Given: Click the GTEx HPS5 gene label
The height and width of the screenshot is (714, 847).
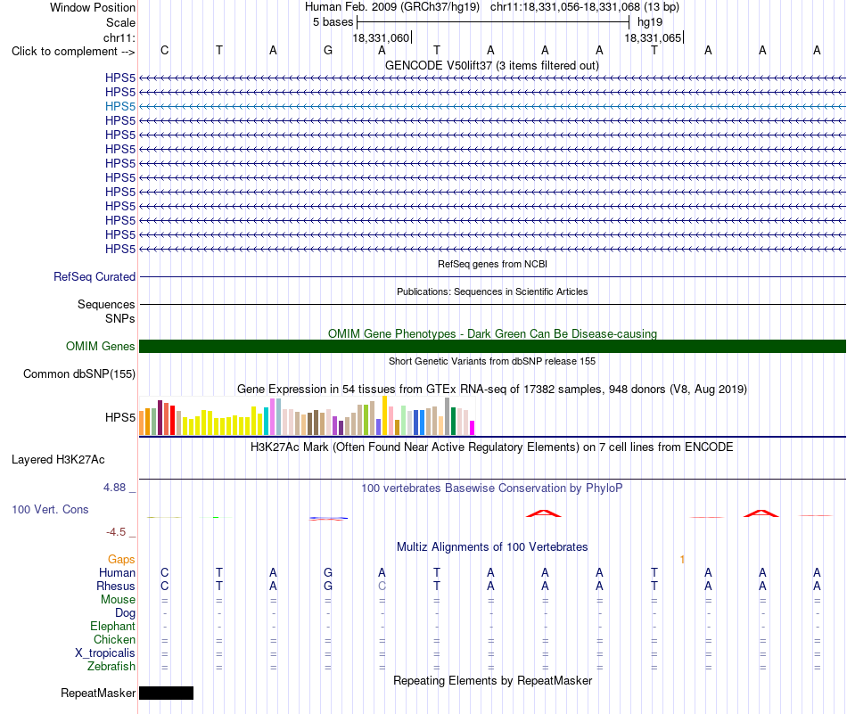Looking at the screenshot, I should pos(120,417).
